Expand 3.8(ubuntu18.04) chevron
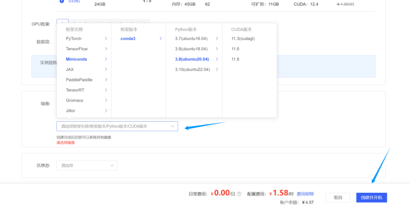410x209 pixels. coord(217,49)
